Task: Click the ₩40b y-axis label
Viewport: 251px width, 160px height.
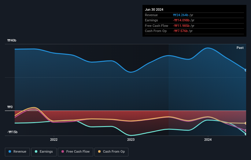Action: point(12,40)
